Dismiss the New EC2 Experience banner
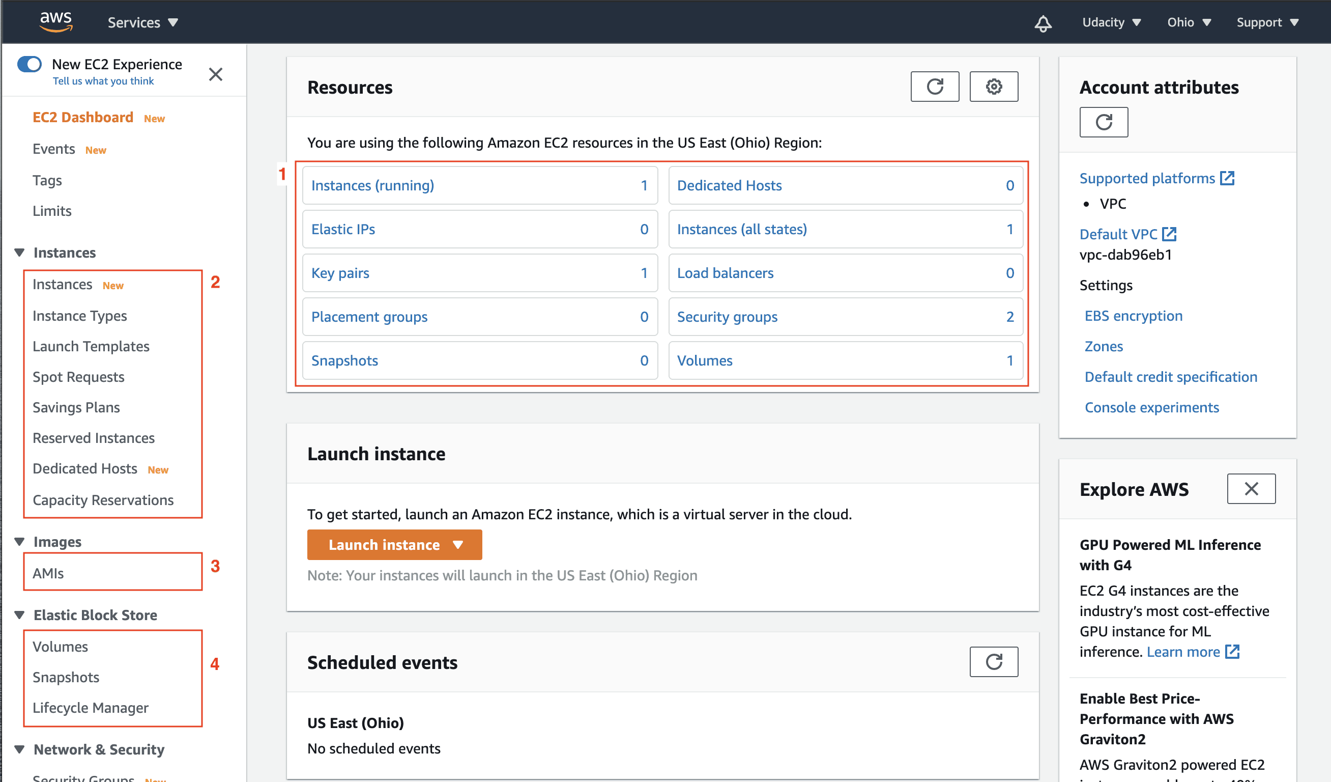The width and height of the screenshot is (1331, 782). 216,74
